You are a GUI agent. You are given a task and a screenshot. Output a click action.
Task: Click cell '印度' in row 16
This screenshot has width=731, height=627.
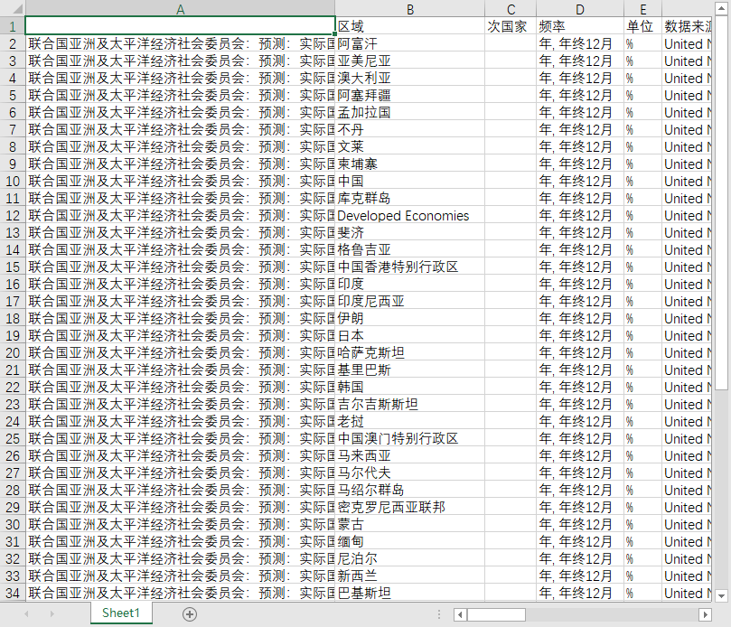[410, 284]
